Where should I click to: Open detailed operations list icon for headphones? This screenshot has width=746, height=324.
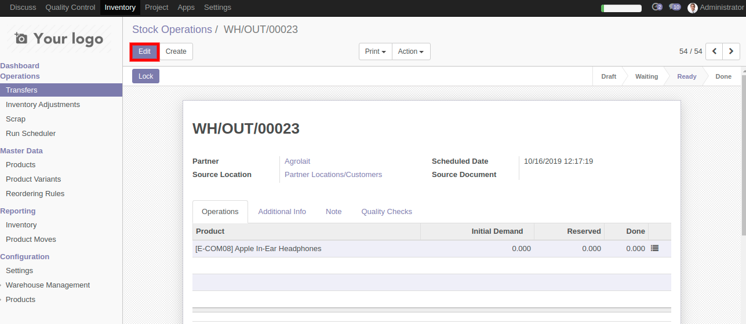point(654,248)
